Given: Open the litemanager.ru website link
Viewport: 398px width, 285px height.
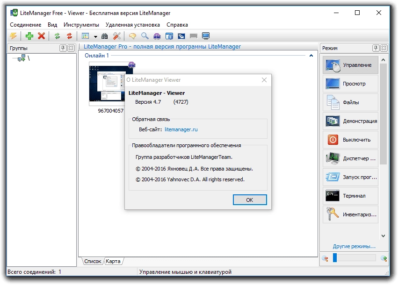Looking at the screenshot, I should [181, 129].
